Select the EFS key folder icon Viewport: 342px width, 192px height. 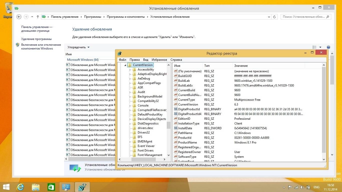coord(134,137)
